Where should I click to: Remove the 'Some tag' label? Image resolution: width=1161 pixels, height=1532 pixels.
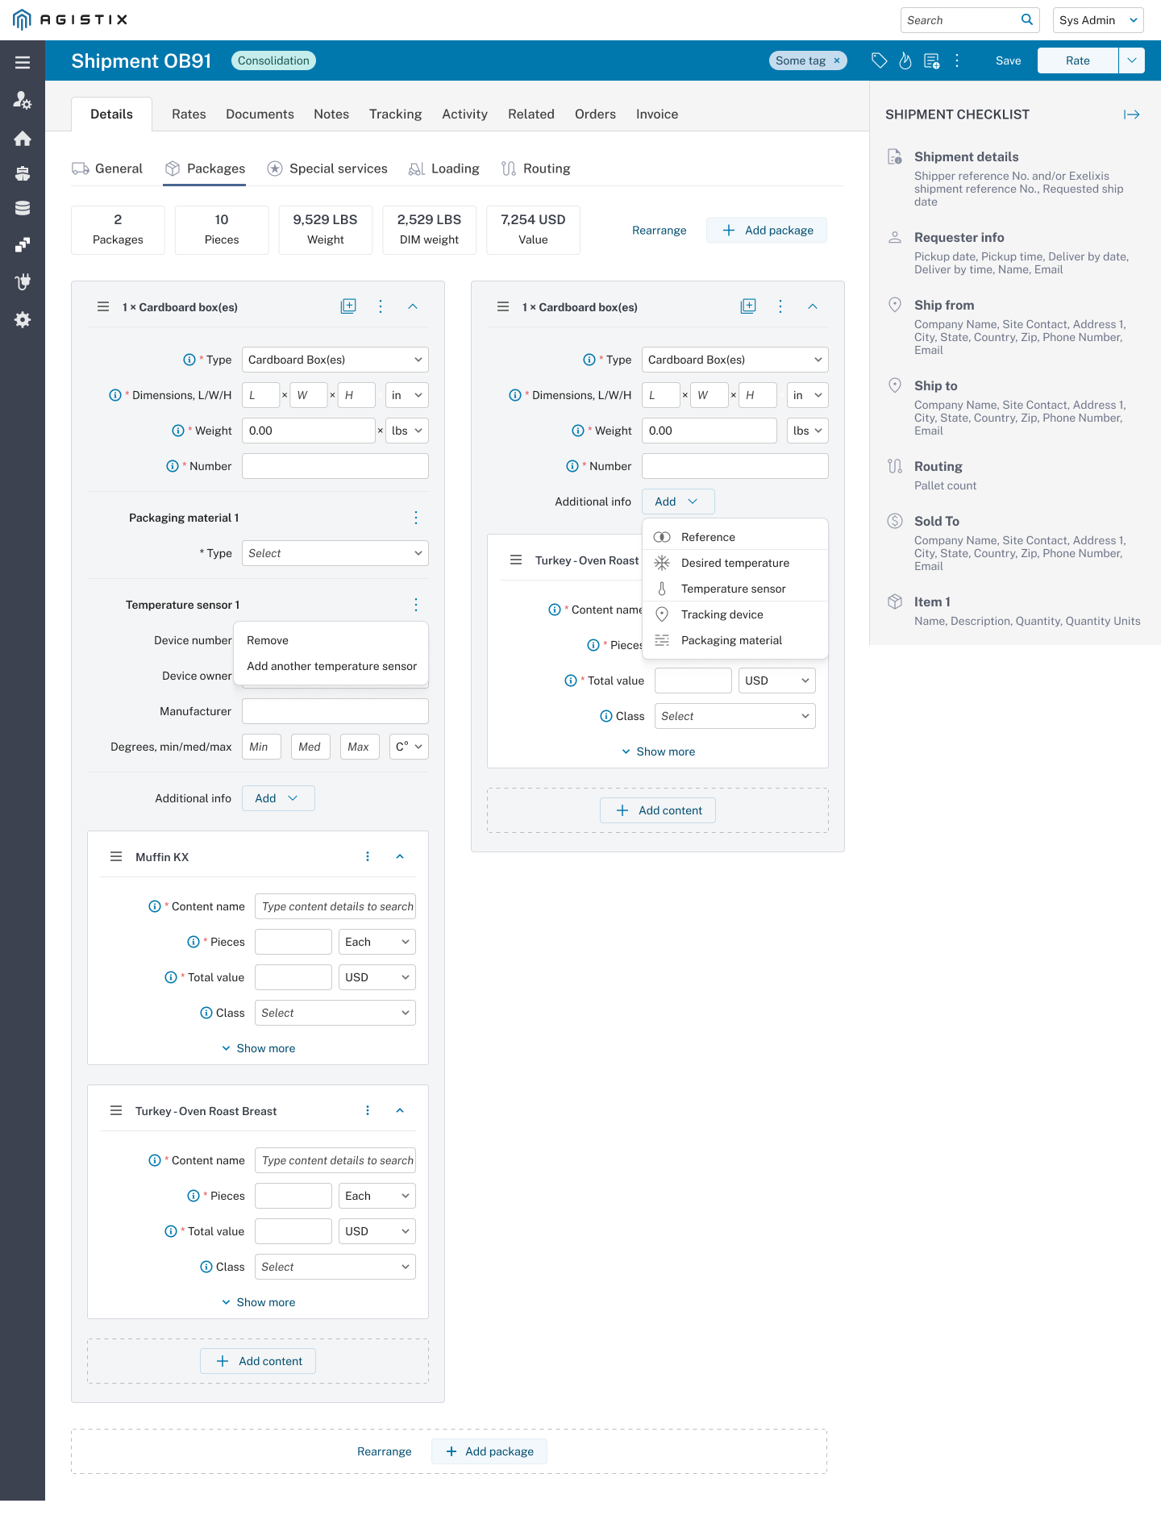click(x=837, y=60)
